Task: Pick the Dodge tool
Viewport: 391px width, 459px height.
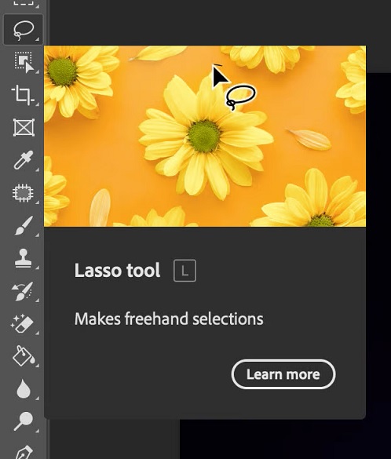Action: (x=24, y=421)
